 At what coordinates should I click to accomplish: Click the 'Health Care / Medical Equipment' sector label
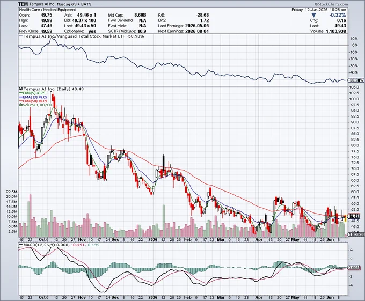pos(47,10)
